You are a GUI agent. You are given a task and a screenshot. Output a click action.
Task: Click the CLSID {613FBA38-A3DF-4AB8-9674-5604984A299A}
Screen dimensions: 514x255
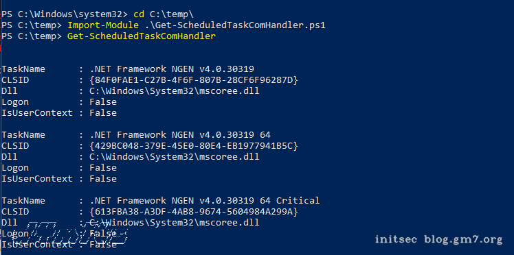194,212
